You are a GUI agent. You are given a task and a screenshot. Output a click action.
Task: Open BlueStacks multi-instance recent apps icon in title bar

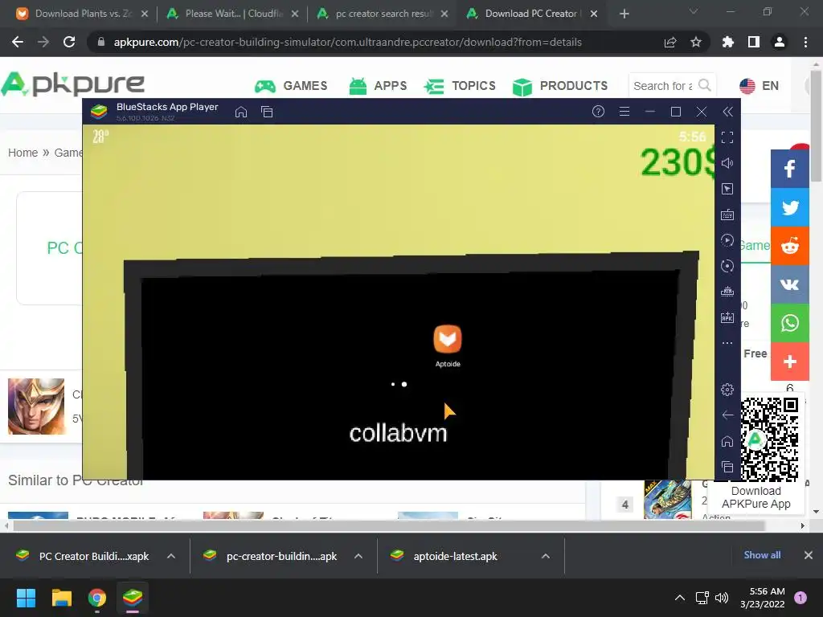pos(267,112)
